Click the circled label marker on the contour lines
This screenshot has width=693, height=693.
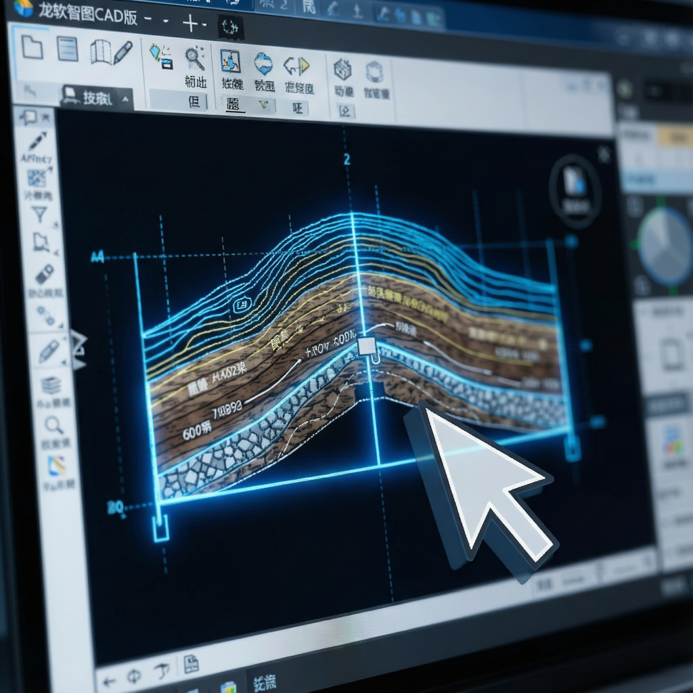(x=242, y=305)
